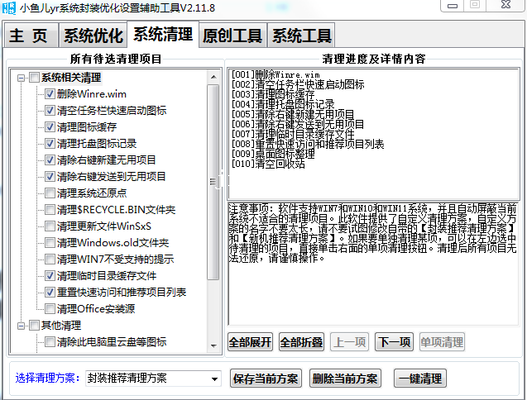Toggle 清理Windows.old文件夹 checkbox
The height and width of the screenshot is (400, 527).
tap(50, 243)
